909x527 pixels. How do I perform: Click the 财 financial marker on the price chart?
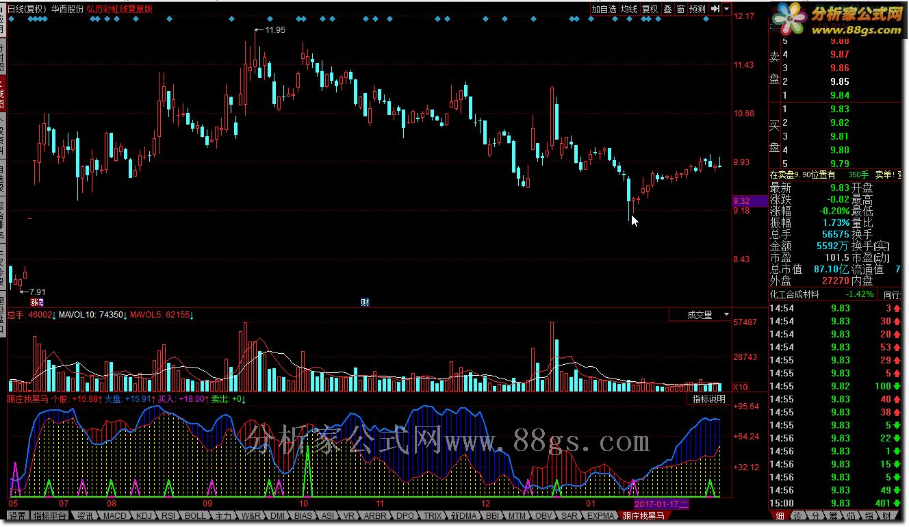(365, 302)
